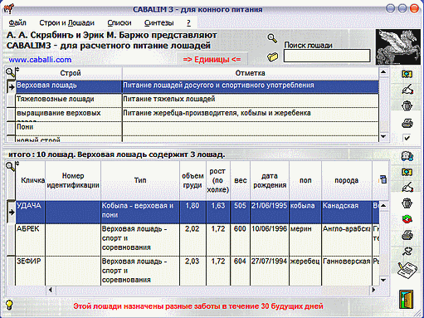Click the add new horse icon in the horse list panel

coord(407,172)
